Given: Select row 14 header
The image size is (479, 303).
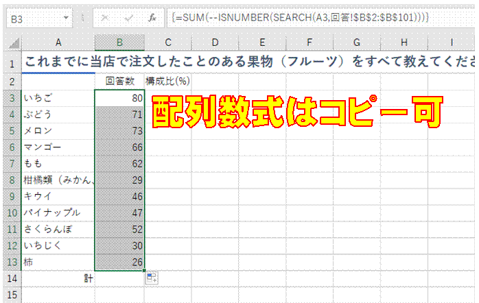Looking at the screenshot, I should 12,278.
